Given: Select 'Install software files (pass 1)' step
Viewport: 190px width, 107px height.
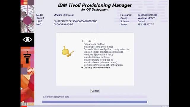Looking at the screenshot, I should point(98,60).
